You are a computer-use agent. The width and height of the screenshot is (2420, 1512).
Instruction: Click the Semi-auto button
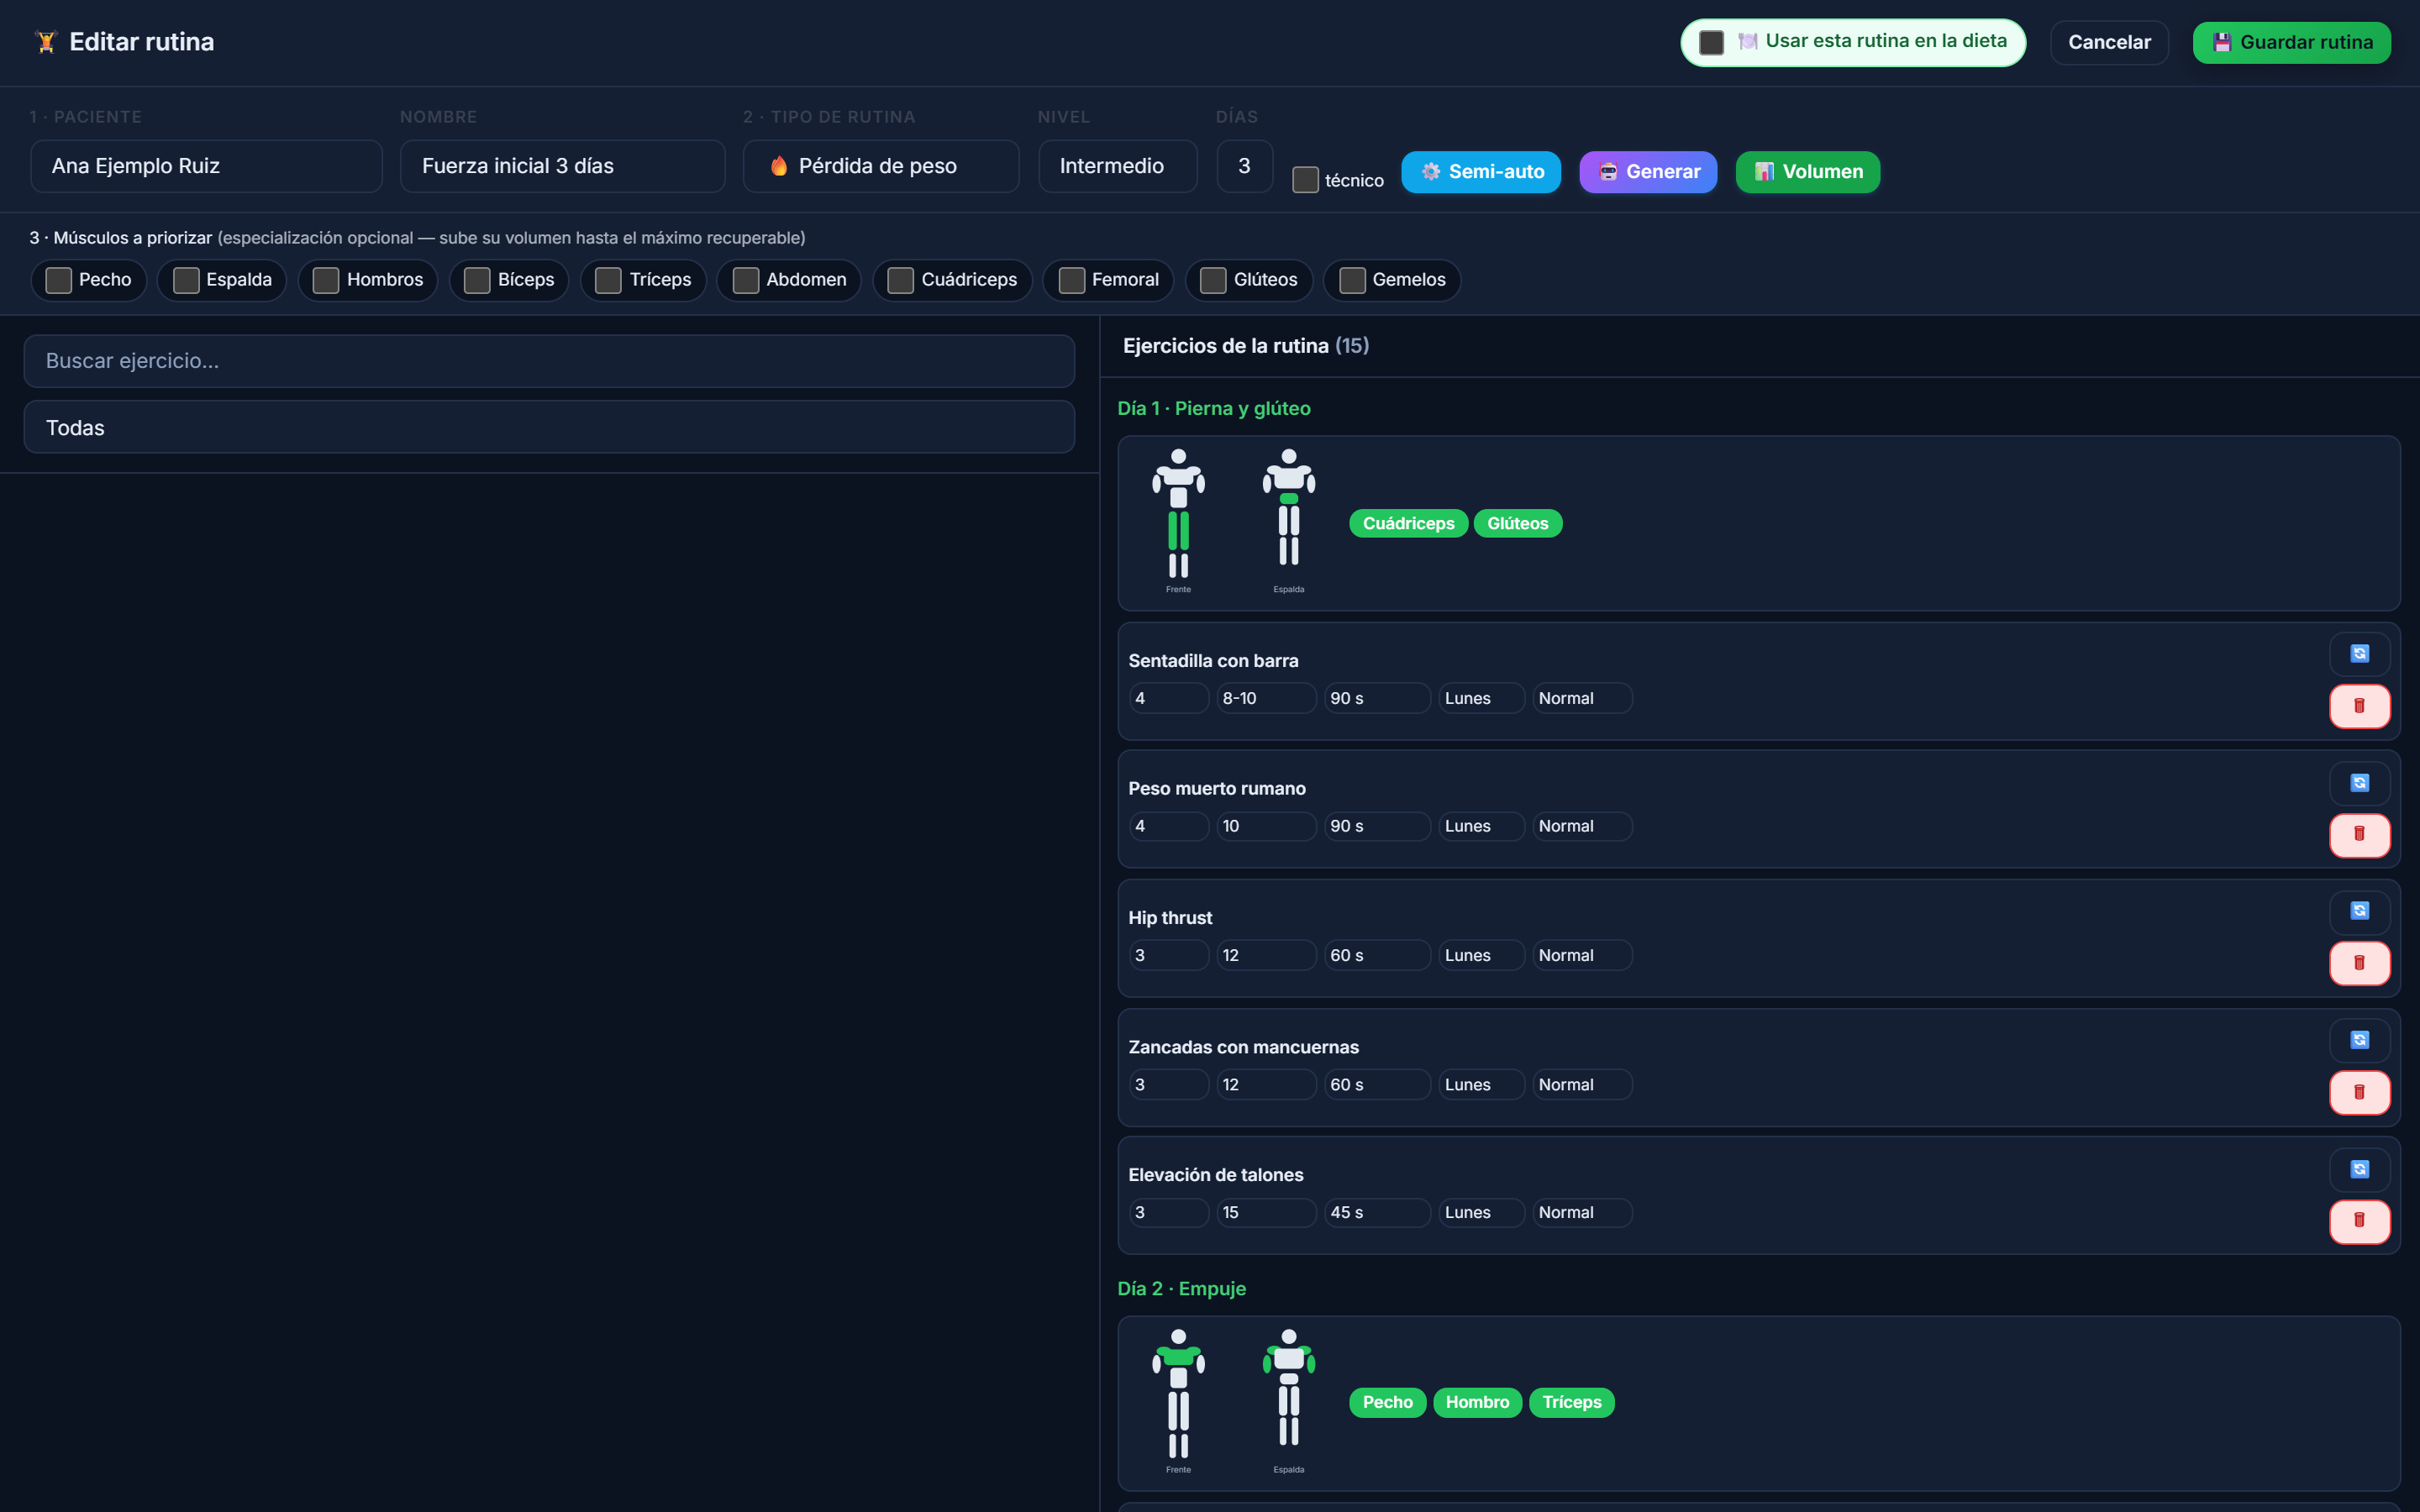coord(1481,172)
